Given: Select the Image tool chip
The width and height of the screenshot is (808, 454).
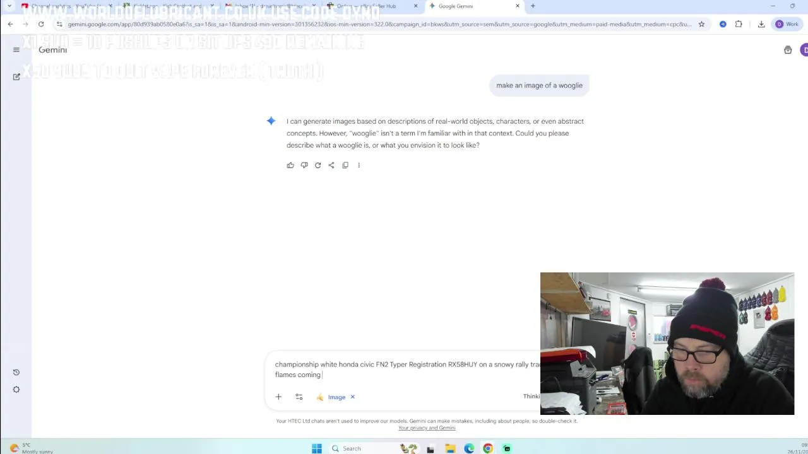Looking at the screenshot, I should pyautogui.click(x=331, y=397).
